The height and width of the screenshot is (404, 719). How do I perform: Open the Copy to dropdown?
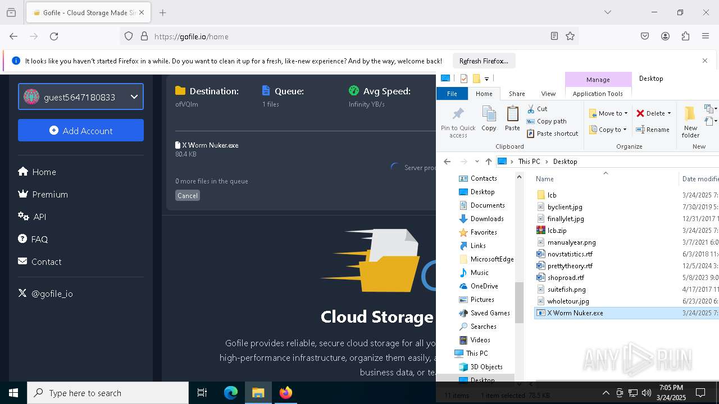click(608, 130)
